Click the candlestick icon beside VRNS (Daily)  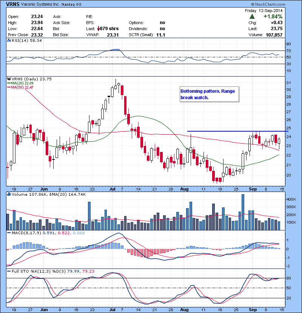(x=9, y=79)
